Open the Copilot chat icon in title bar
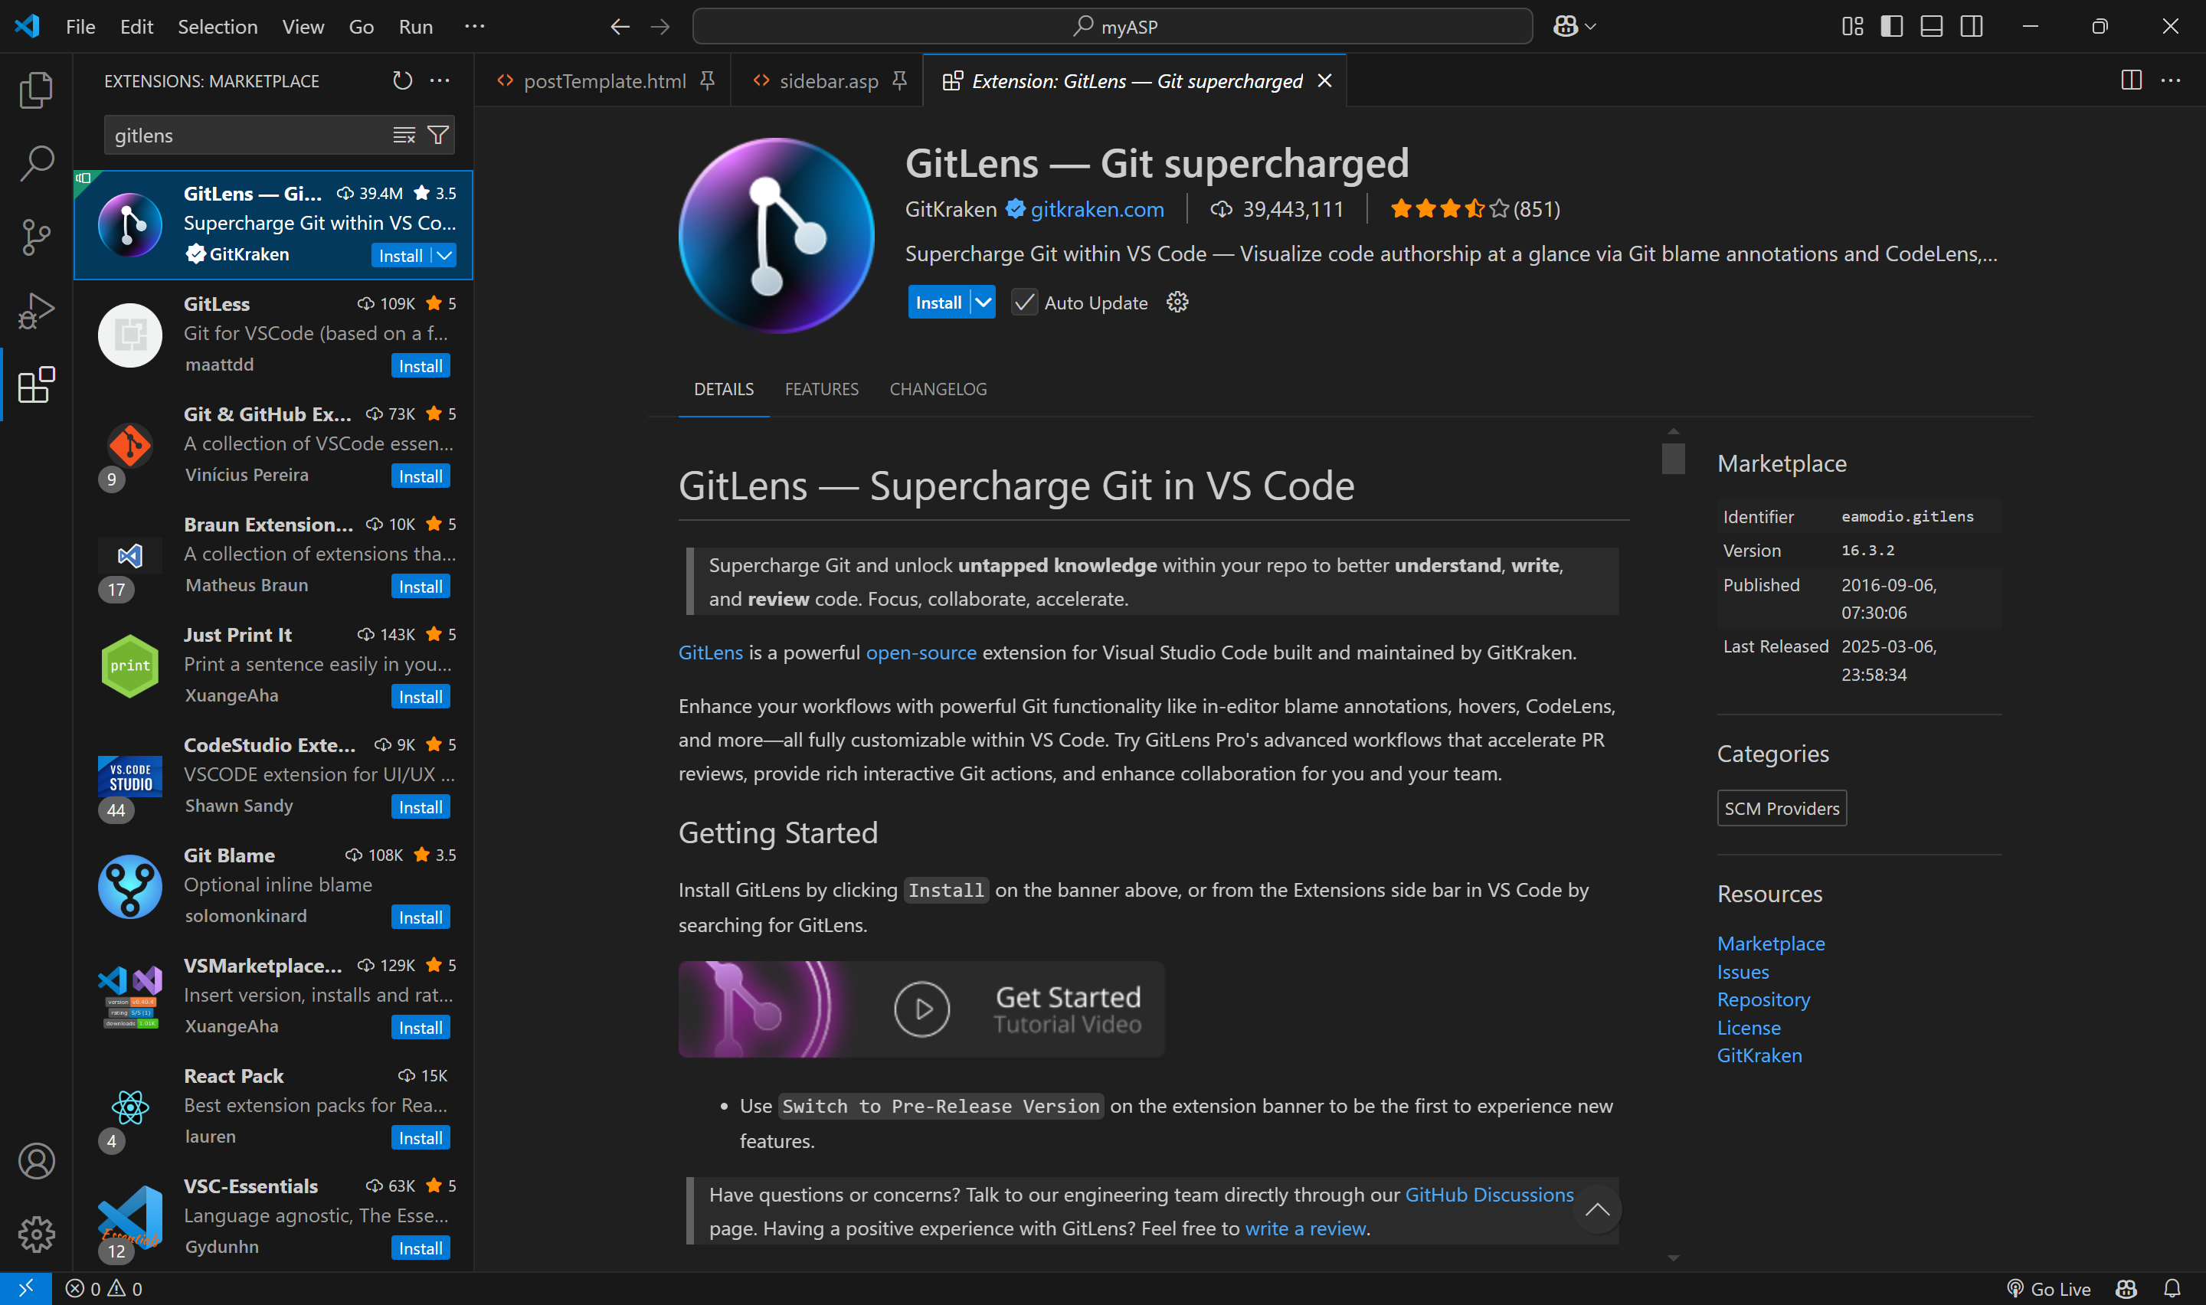The image size is (2206, 1305). (x=1565, y=26)
